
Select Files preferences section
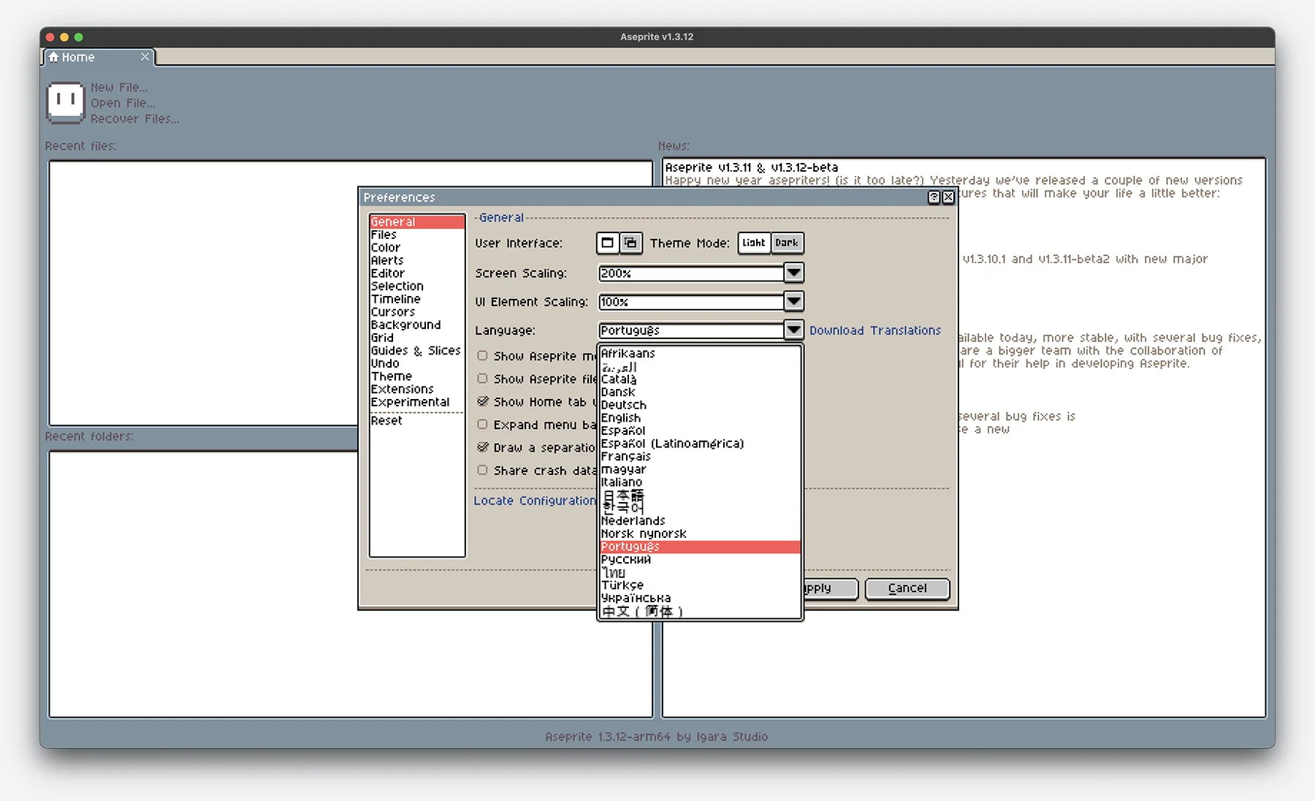(417, 235)
